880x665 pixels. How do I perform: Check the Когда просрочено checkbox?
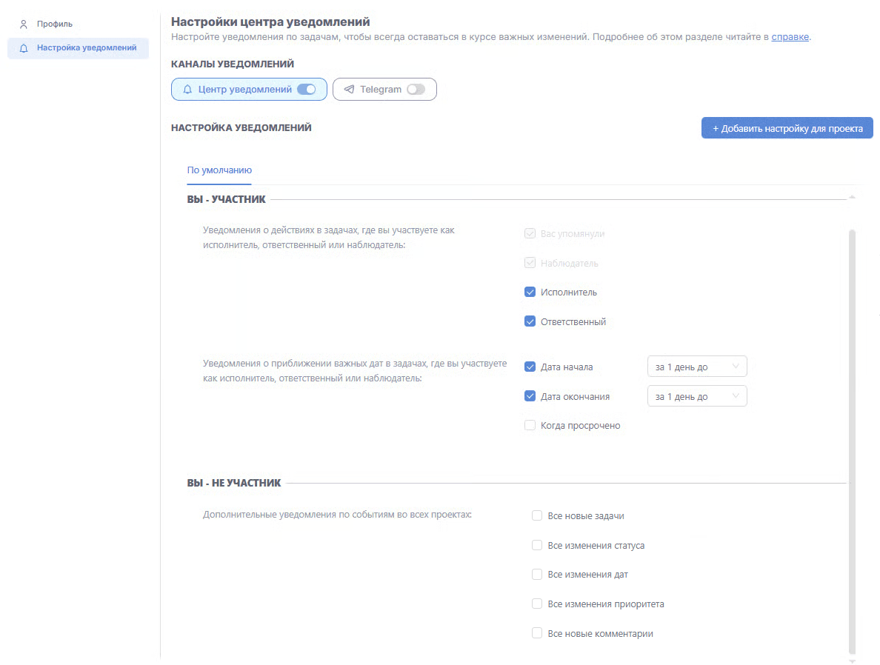click(x=530, y=426)
